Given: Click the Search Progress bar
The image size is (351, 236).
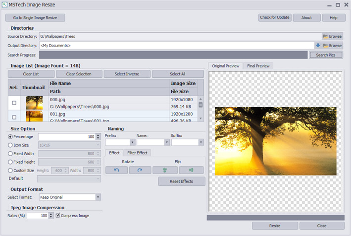Looking at the screenshot, I should coord(173,55).
